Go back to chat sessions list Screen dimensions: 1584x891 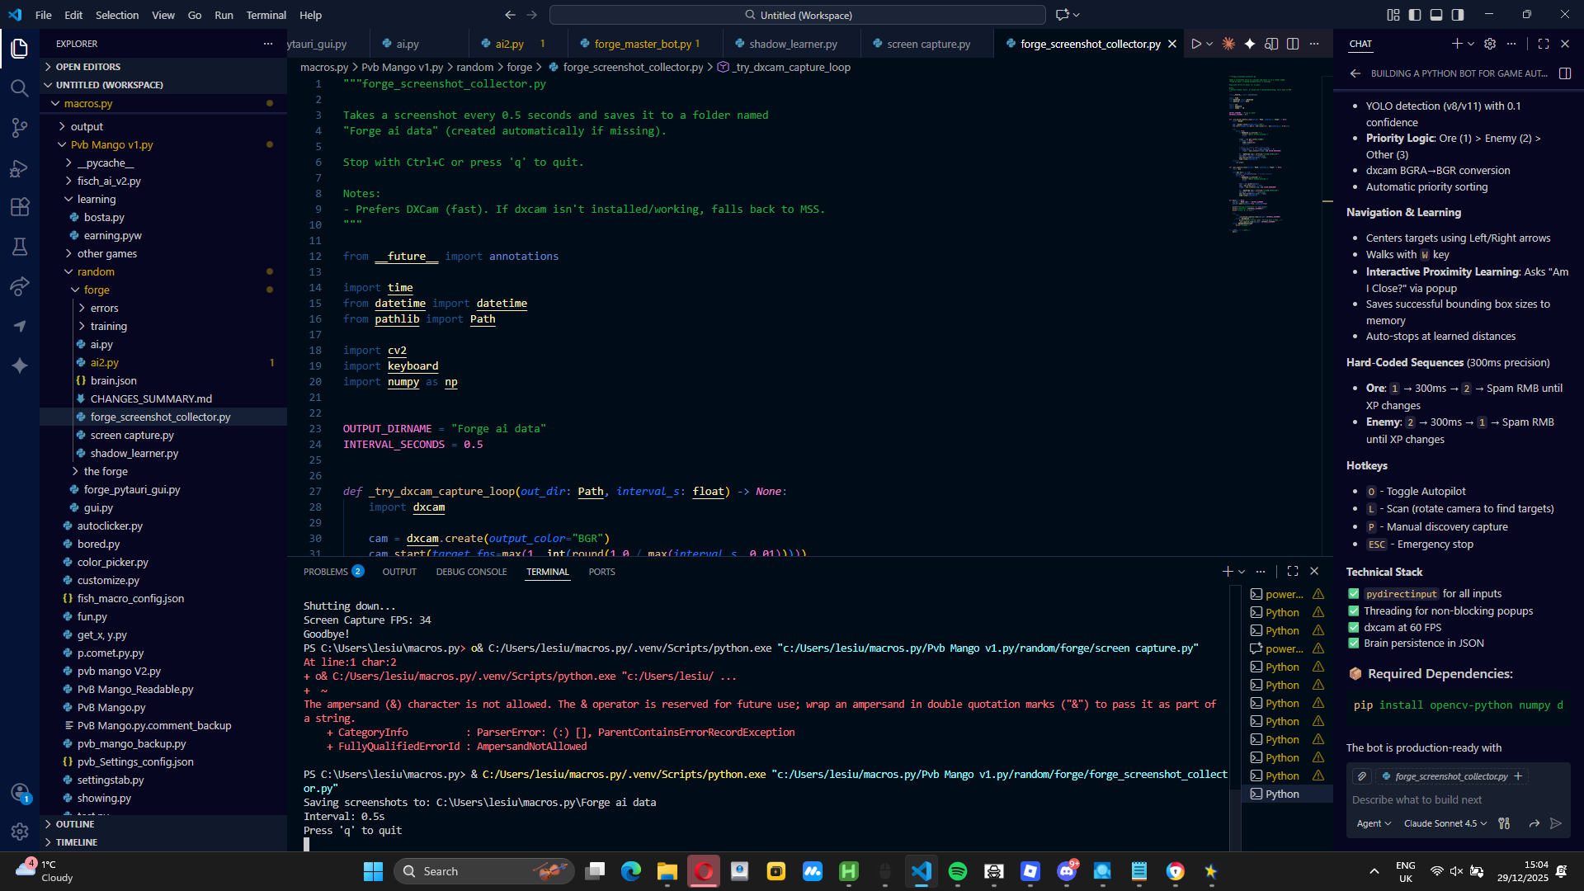[1355, 73]
